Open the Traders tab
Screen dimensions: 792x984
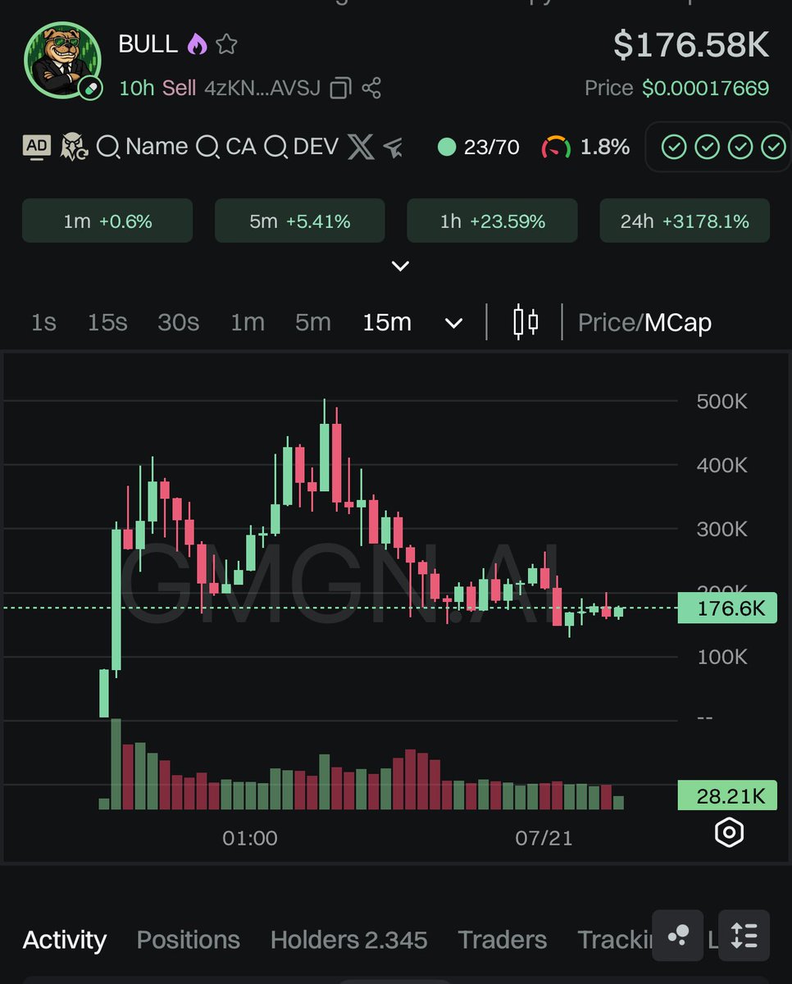coord(503,940)
